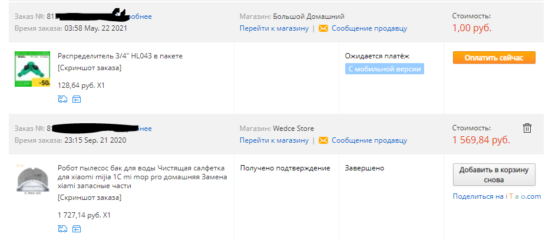552x240 pixels.
Task: Click the Оплатить сейчас button
Action: [x=494, y=58]
